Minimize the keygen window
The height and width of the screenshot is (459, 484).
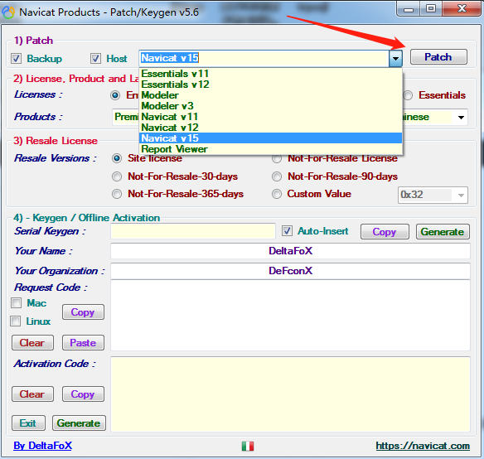pyautogui.click(x=409, y=9)
